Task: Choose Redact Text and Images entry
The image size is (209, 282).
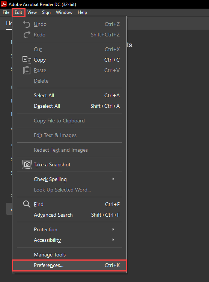Action: coord(69,150)
